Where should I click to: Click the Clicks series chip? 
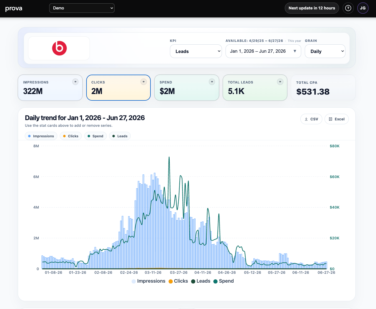tap(71, 136)
